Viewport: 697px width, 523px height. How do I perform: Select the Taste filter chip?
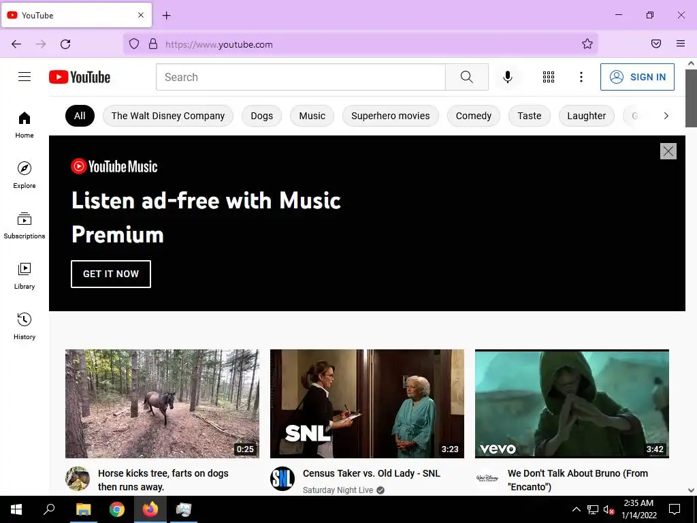(530, 116)
